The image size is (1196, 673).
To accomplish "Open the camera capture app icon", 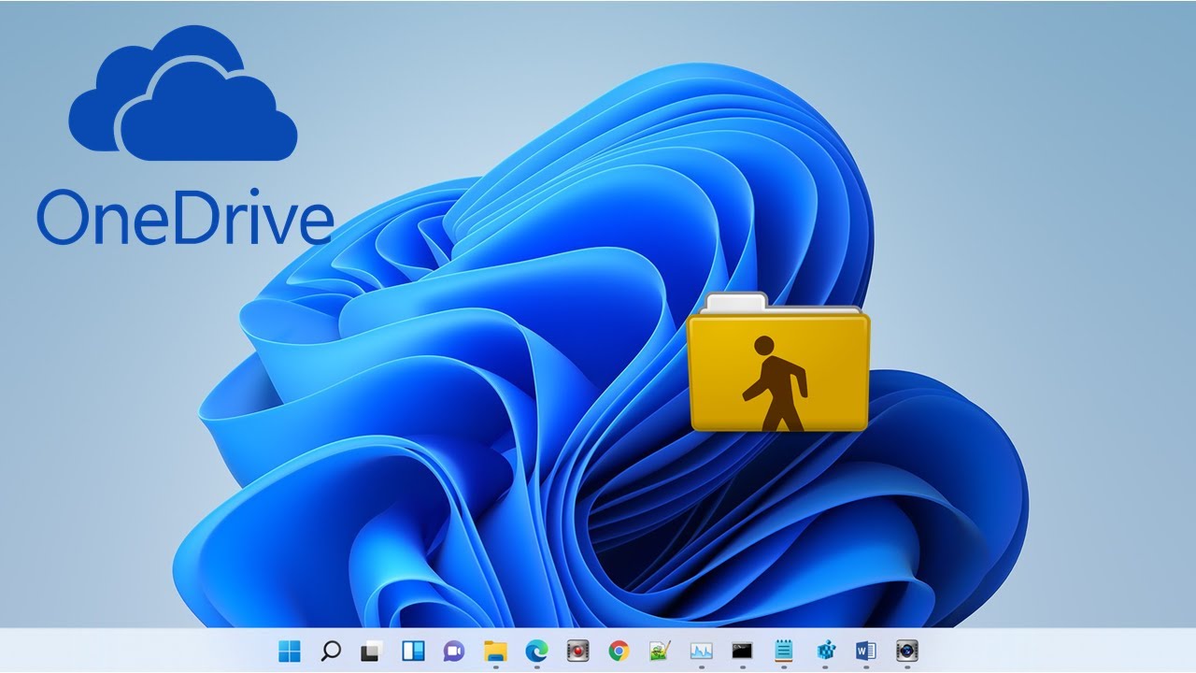I will point(906,651).
